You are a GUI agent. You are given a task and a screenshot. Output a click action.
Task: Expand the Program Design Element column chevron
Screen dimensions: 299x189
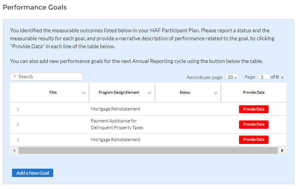[x=149, y=93]
